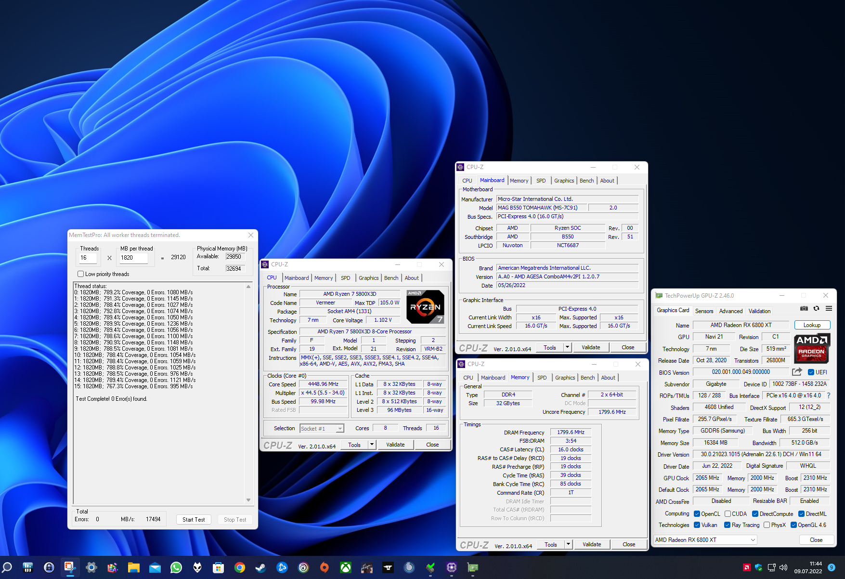This screenshot has width=845, height=579.
Task: Toggle the UEFI checkbox in GPU-Z
Action: click(x=811, y=372)
